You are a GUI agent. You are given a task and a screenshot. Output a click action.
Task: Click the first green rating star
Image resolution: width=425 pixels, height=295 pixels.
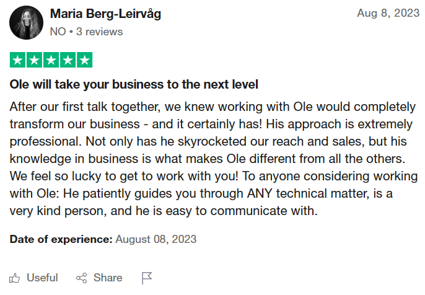tap(17, 60)
